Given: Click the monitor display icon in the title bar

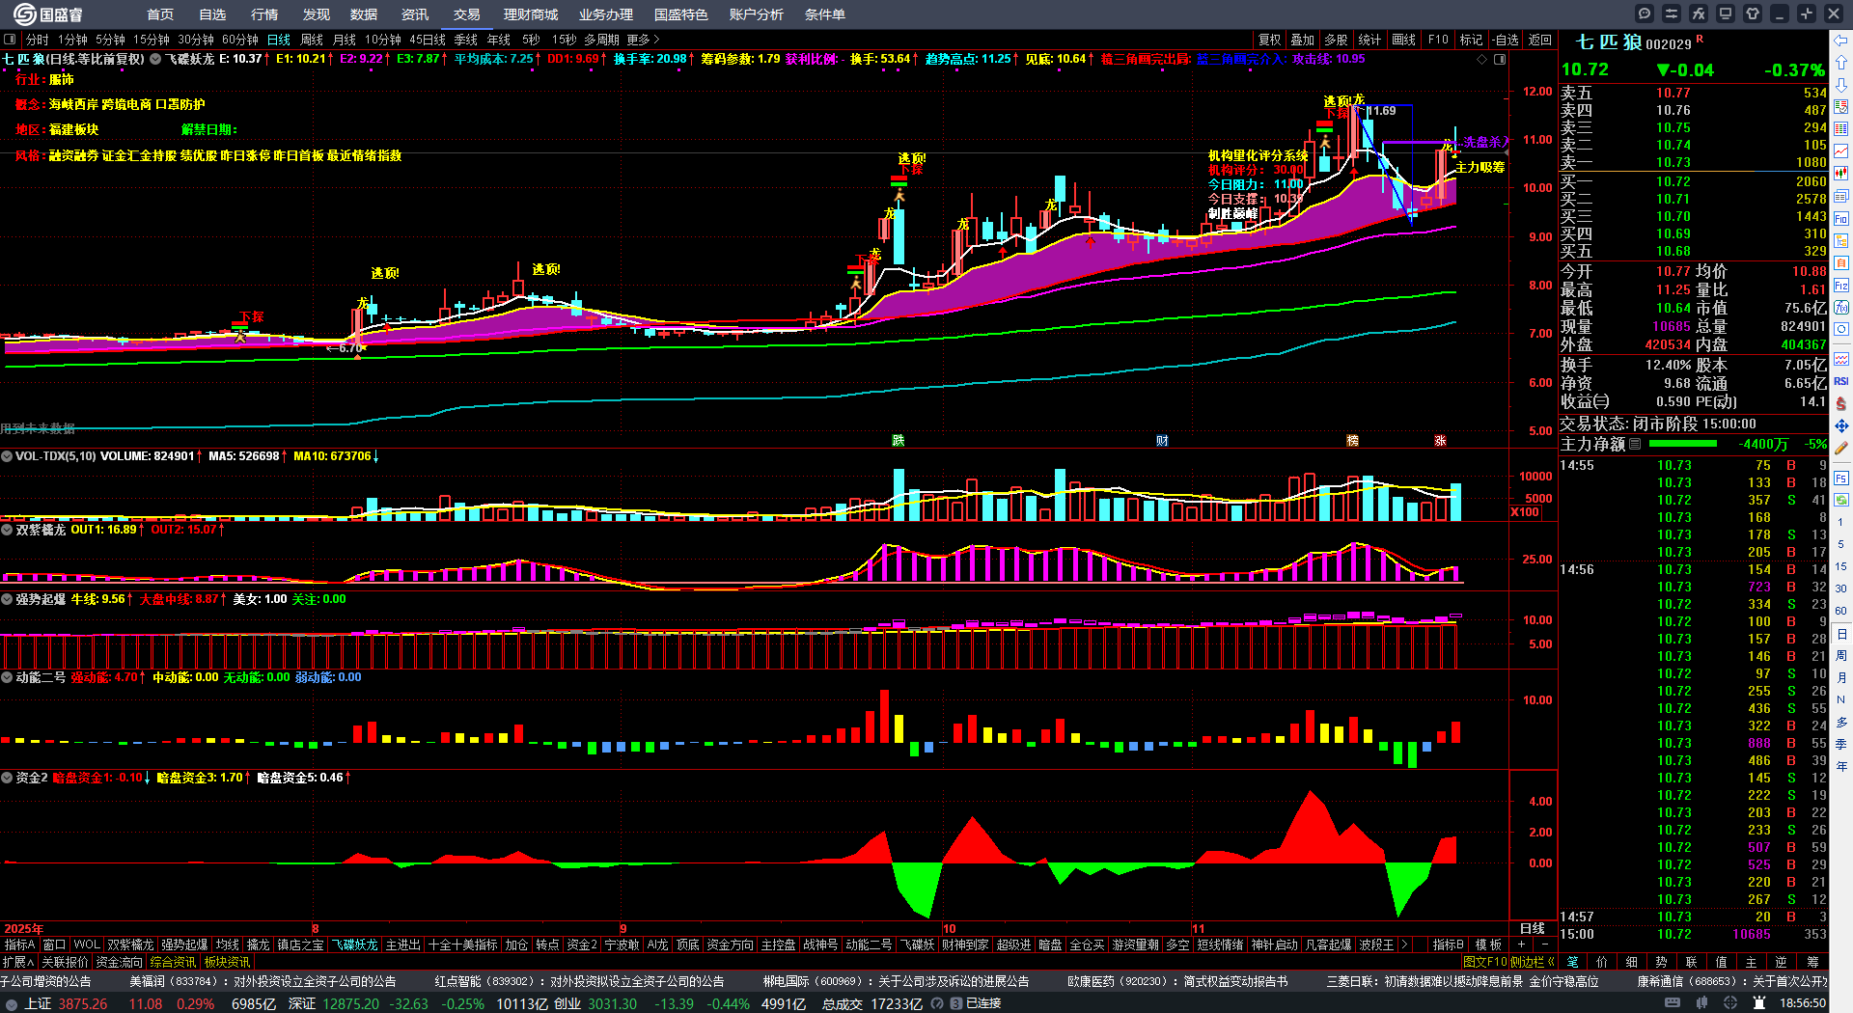Looking at the screenshot, I should click(x=1726, y=14).
